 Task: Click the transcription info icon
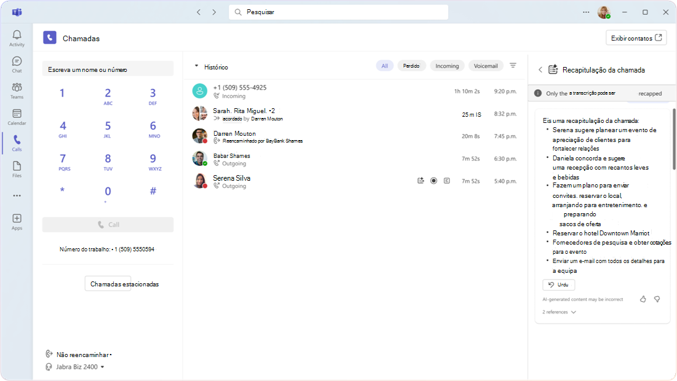point(538,93)
